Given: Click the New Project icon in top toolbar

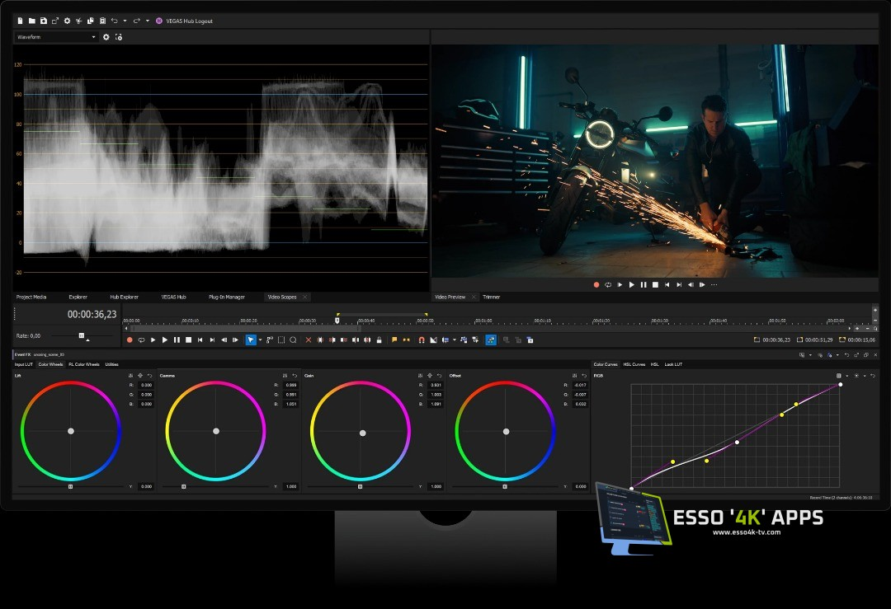Looking at the screenshot, I should 20,21.
